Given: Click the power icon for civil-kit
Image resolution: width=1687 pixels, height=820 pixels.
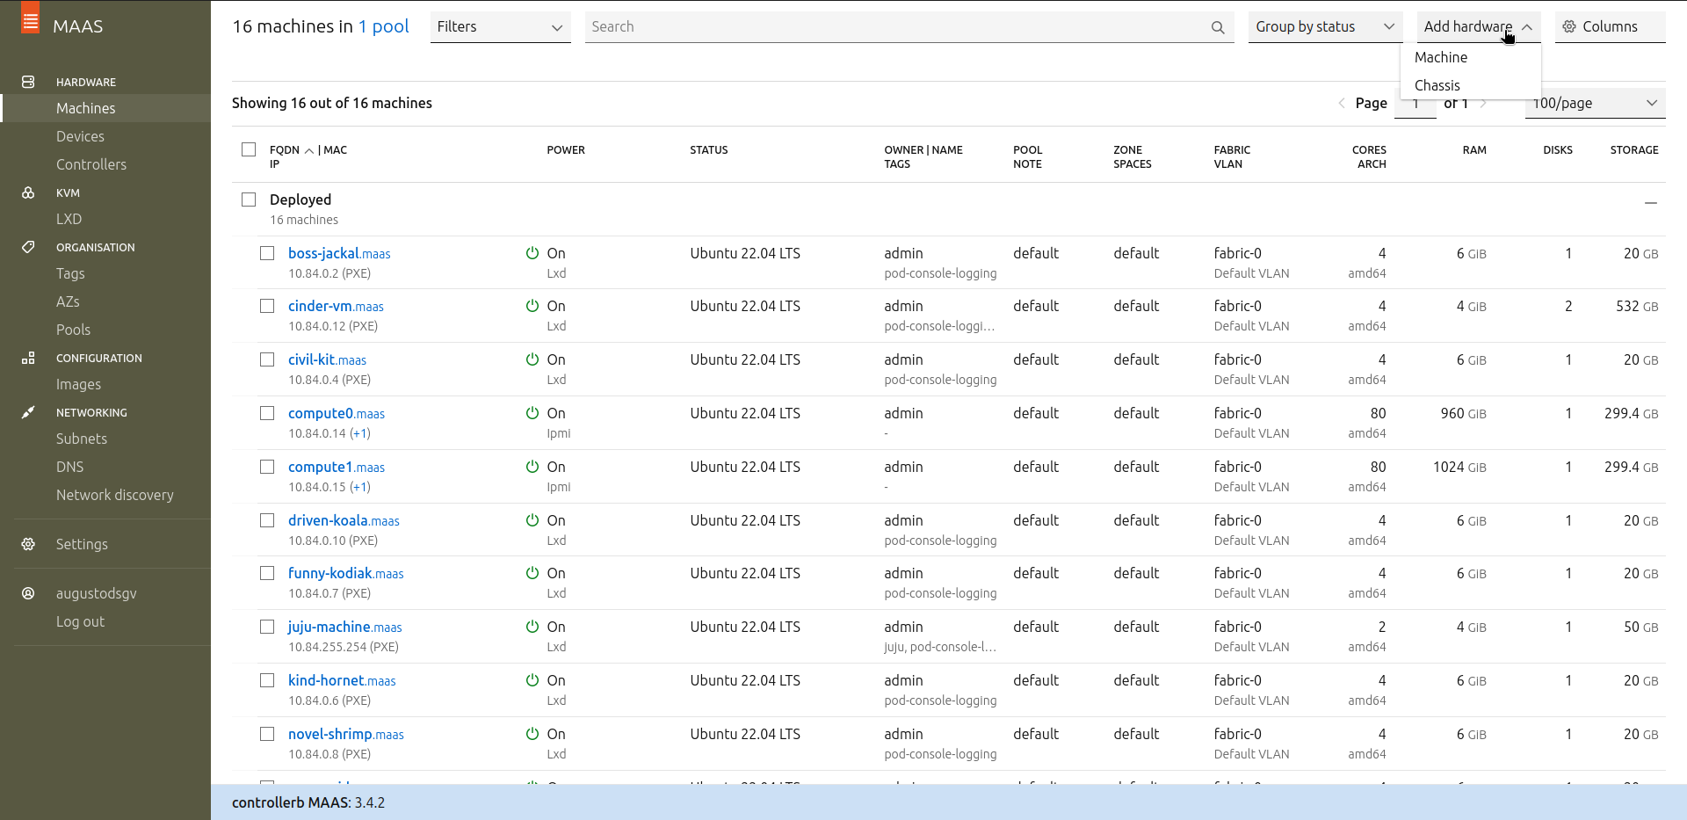Looking at the screenshot, I should click(532, 359).
